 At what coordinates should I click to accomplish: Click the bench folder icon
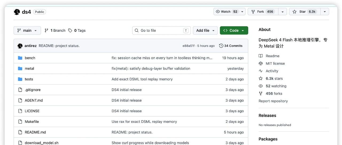click(x=20, y=58)
